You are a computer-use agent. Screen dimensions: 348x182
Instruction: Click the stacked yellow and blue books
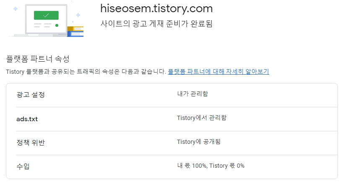pos(75,31)
